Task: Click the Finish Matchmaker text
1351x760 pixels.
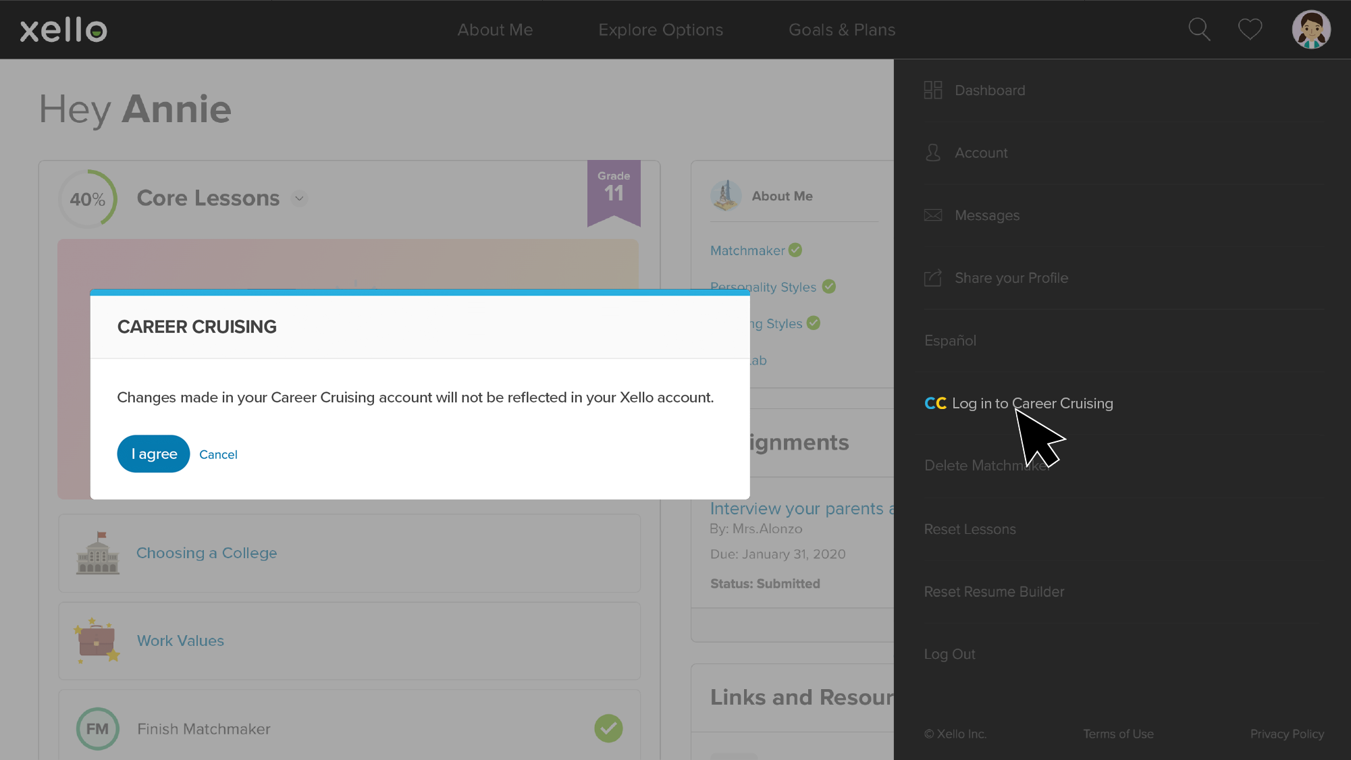Action: (x=203, y=729)
